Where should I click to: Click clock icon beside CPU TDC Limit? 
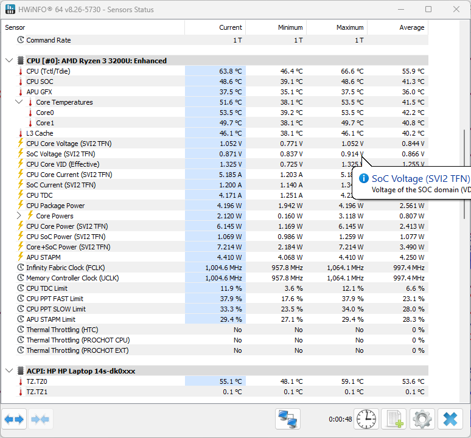[x=21, y=288]
